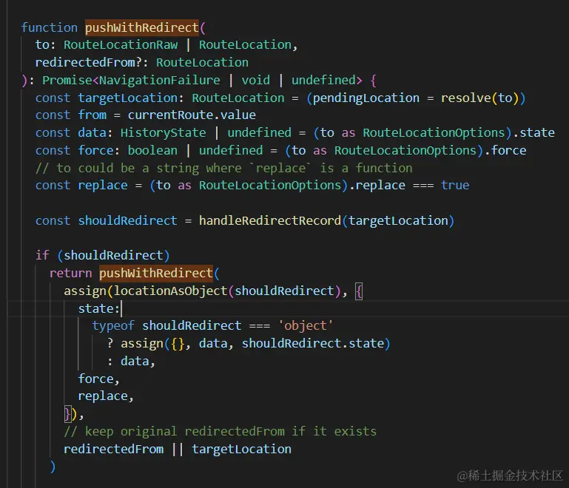Click the Promise return type

(67, 80)
